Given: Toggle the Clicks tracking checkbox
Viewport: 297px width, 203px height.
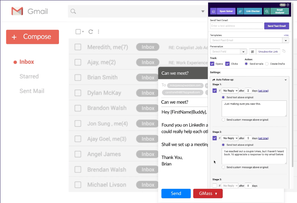Looking at the screenshot, I should [x=227, y=64].
